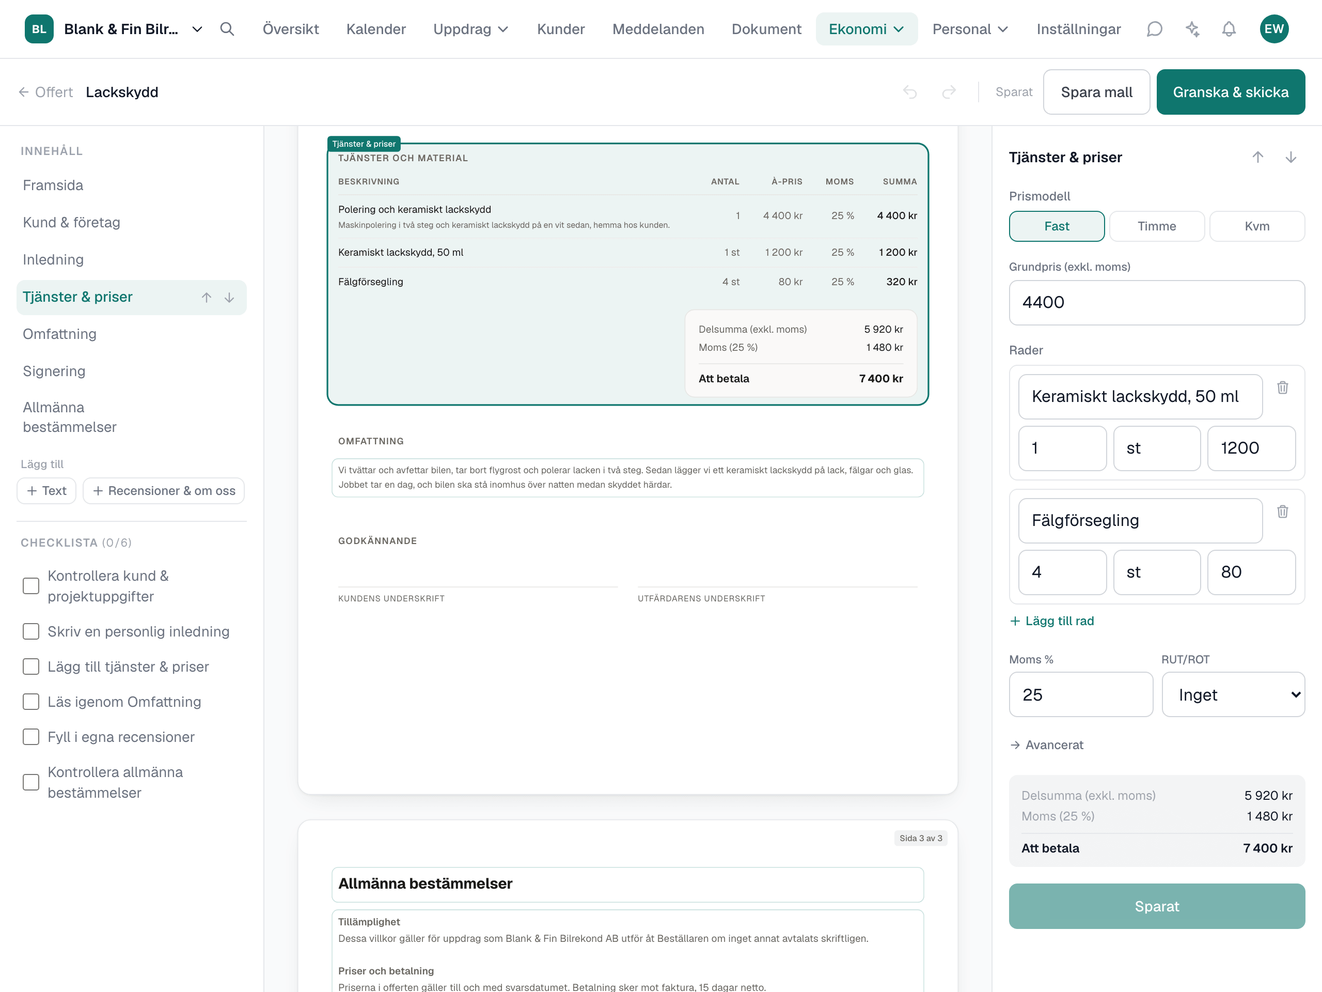Delete the Keramiskt lackskydd row
The image size is (1322, 992).
[x=1283, y=388]
